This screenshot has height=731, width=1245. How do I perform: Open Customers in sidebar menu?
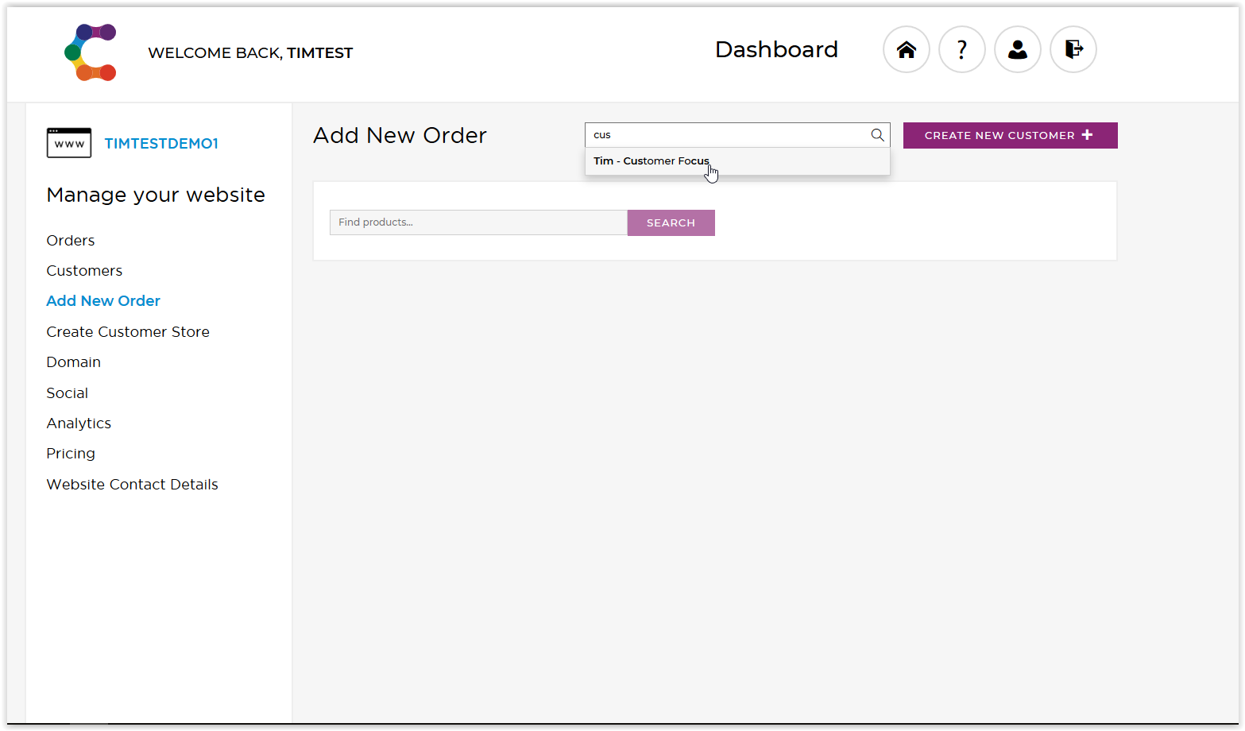[x=84, y=271]
